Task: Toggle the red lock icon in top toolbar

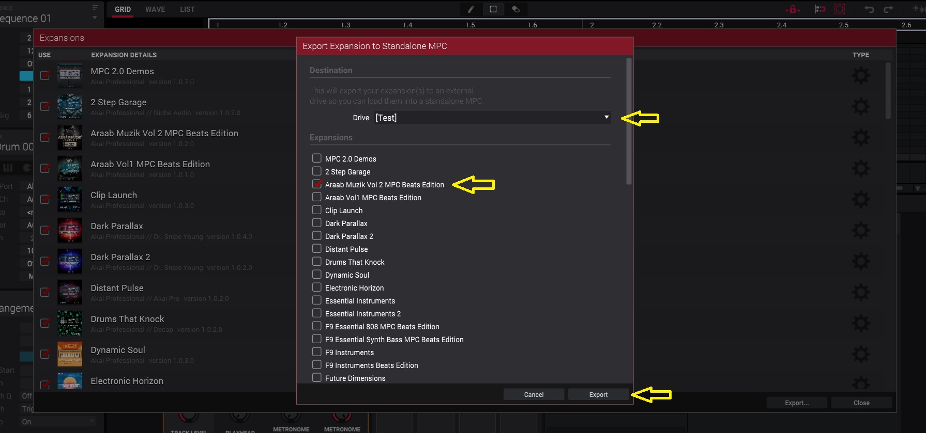Action: tap(793, 9)
